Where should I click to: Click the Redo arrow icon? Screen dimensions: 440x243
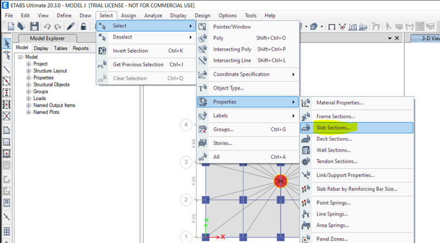[x=58, y=26]
